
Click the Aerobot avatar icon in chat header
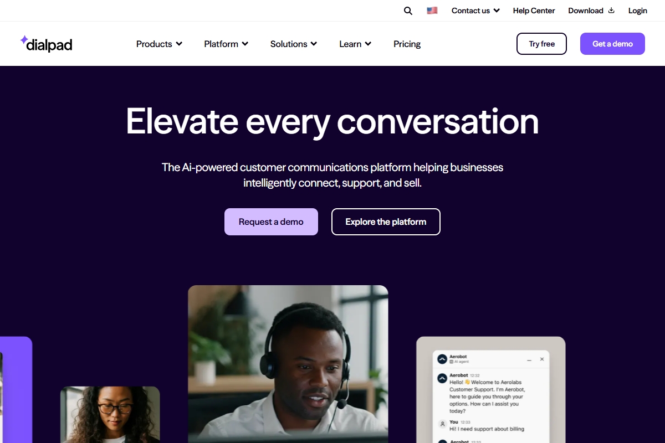point(442,359)
